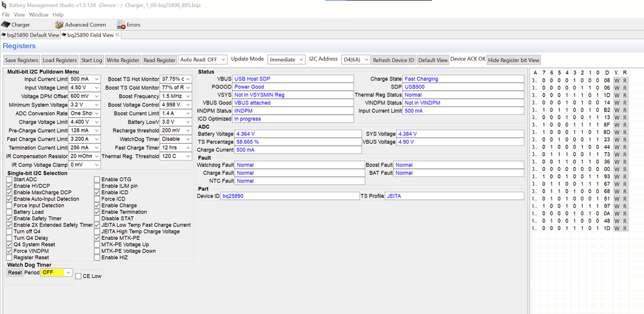Close the bq25890 Field View tab
This screenshot has width=644, height=314.
tap(117, 35)
